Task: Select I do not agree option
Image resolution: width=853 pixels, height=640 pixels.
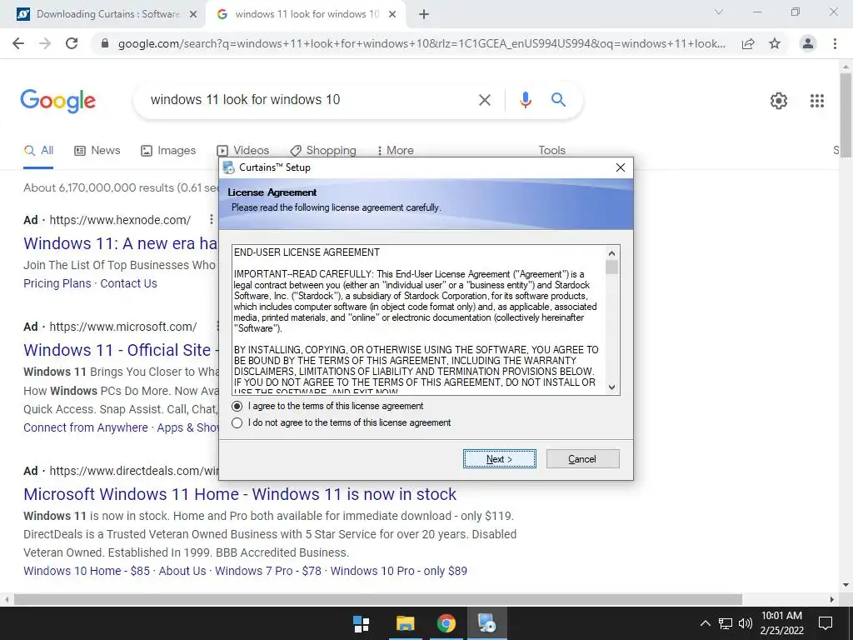Action: coord(341,422)
